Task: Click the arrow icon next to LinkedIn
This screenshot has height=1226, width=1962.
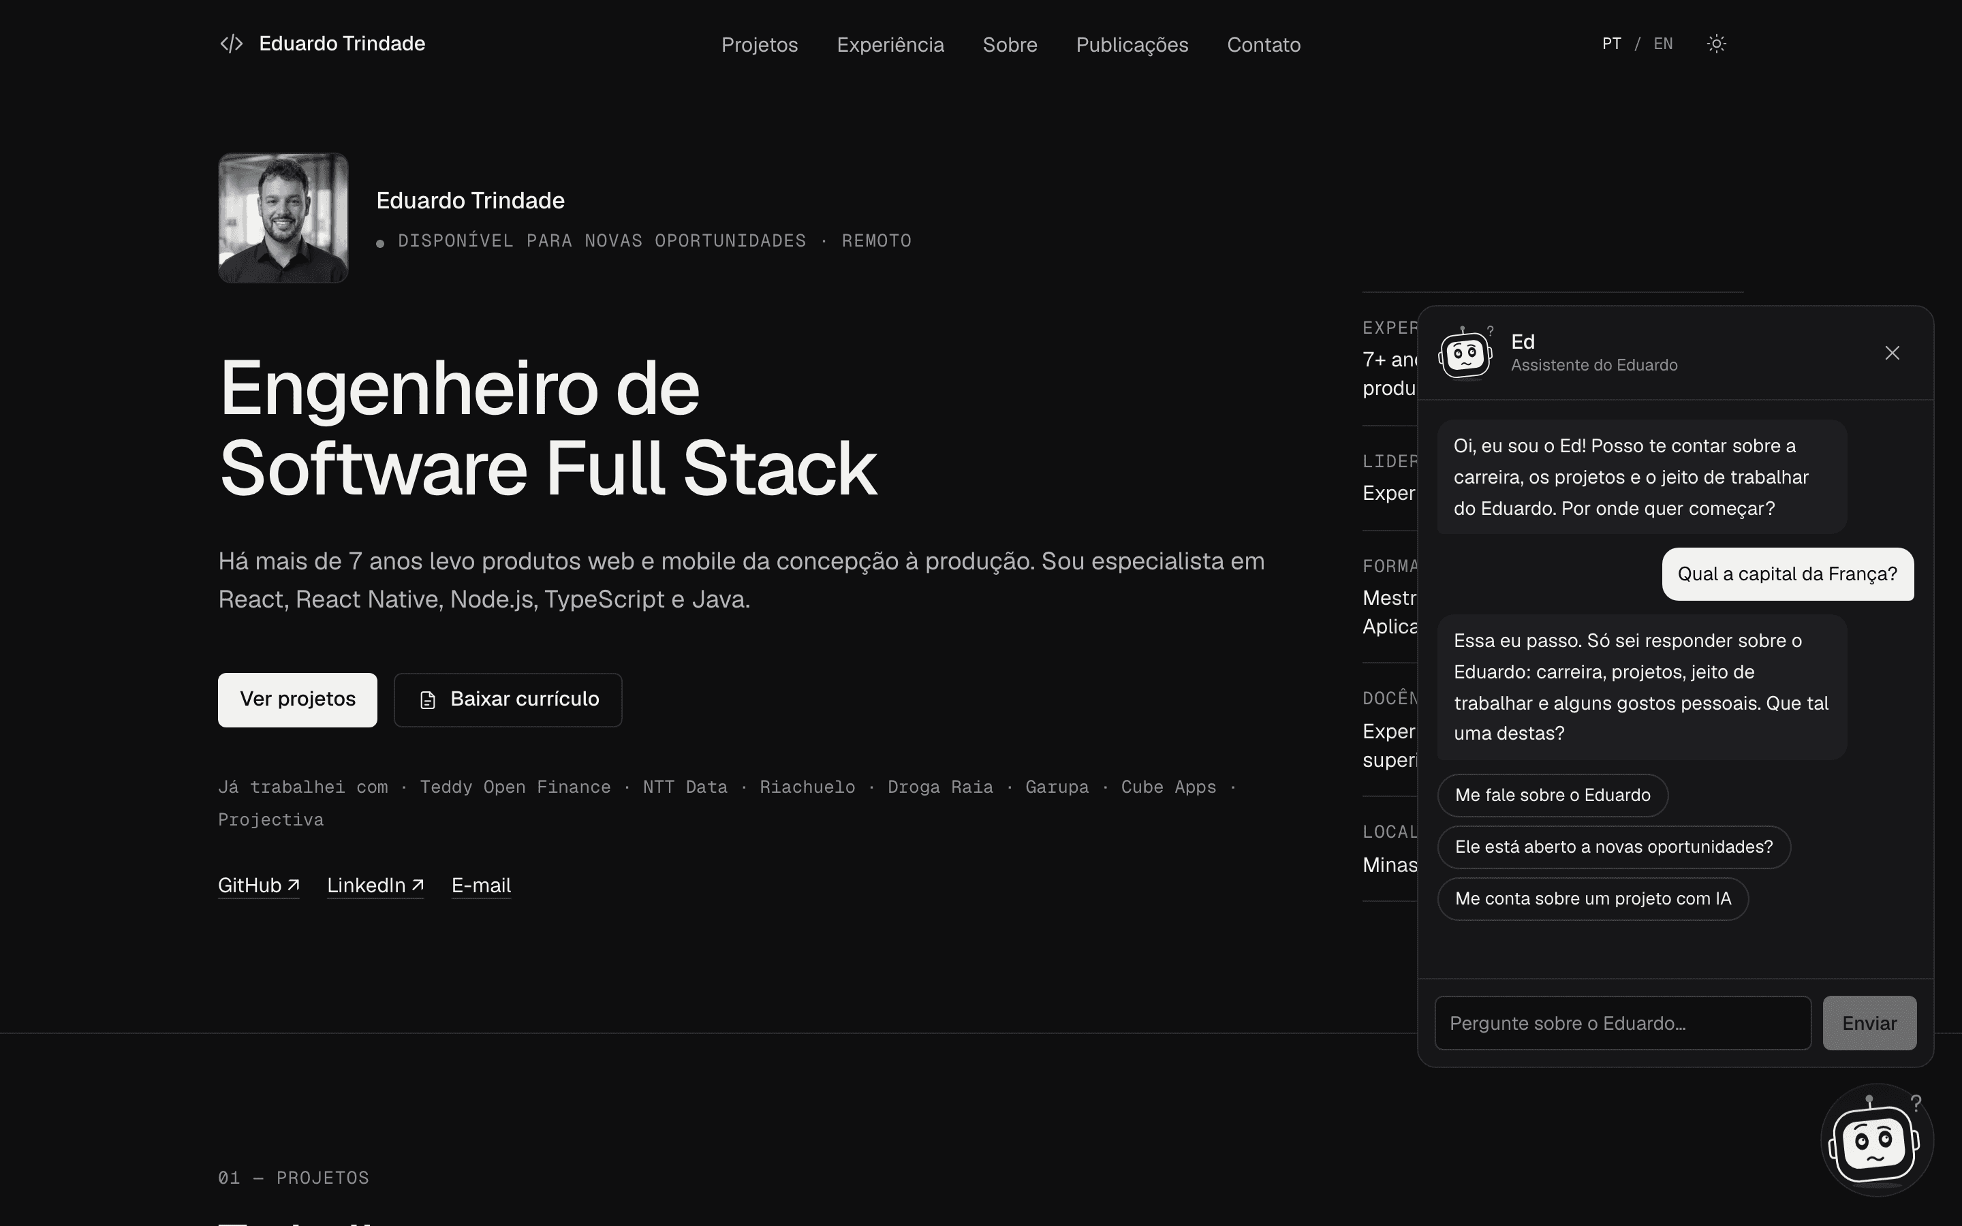Action: click(418, 885)
